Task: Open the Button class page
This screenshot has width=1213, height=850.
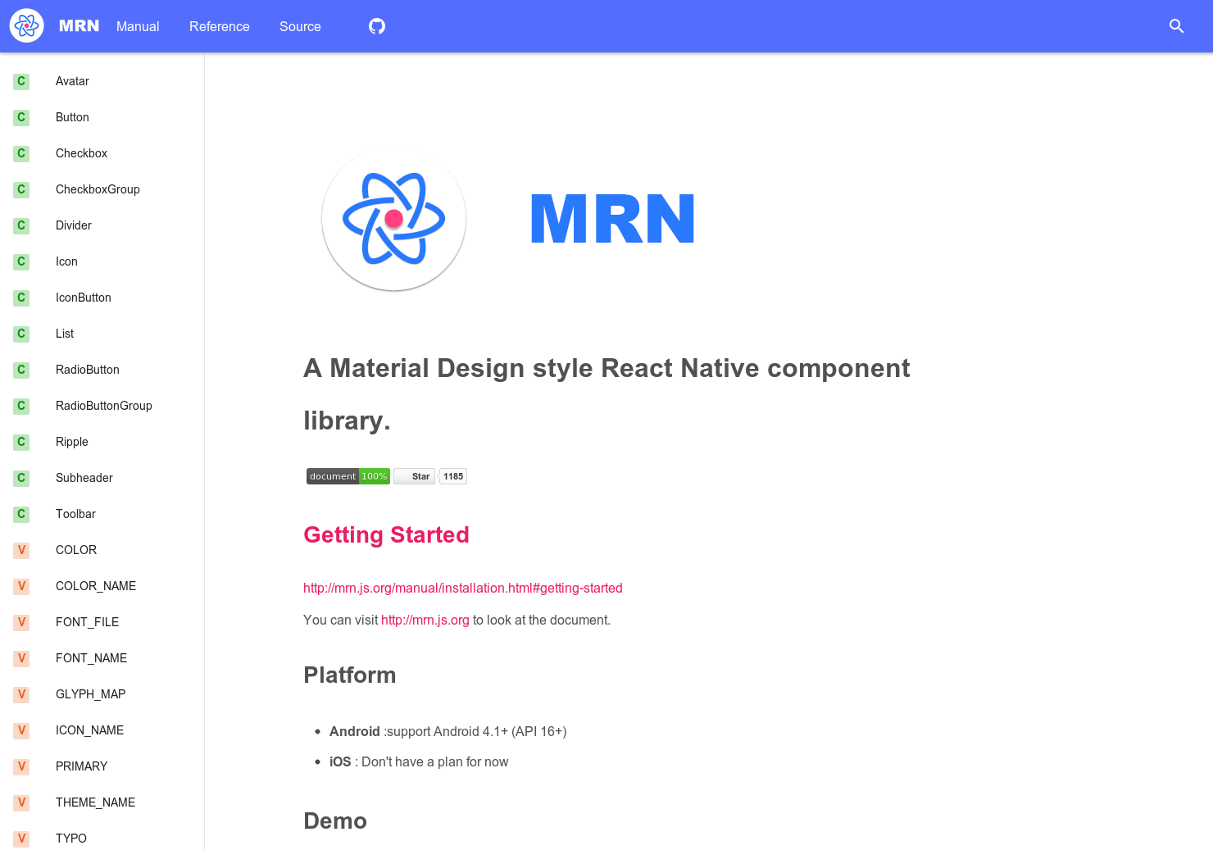Action: [72, 117]
